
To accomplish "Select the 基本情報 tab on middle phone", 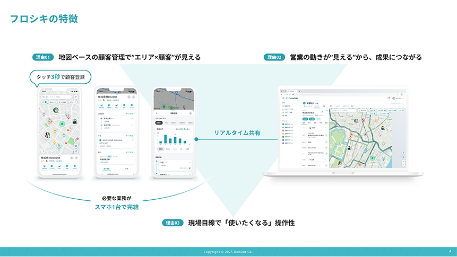I will pyautogui.click(x=106, y=169).
